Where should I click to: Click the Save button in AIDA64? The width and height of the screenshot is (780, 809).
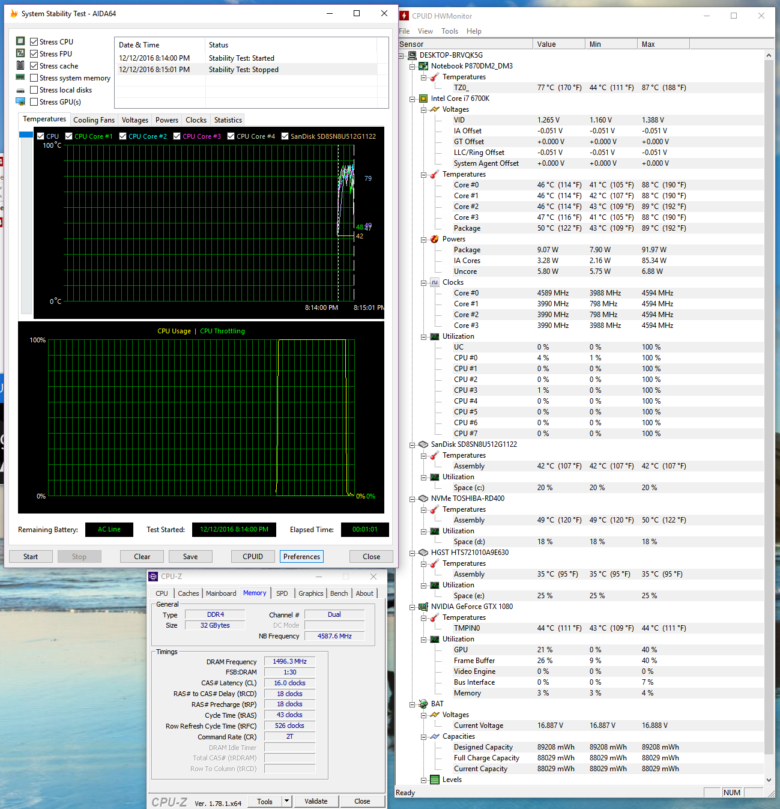pos(190,557)
